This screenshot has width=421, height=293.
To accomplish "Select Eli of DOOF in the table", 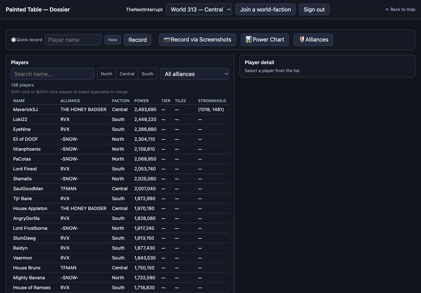I will (120, 139).
